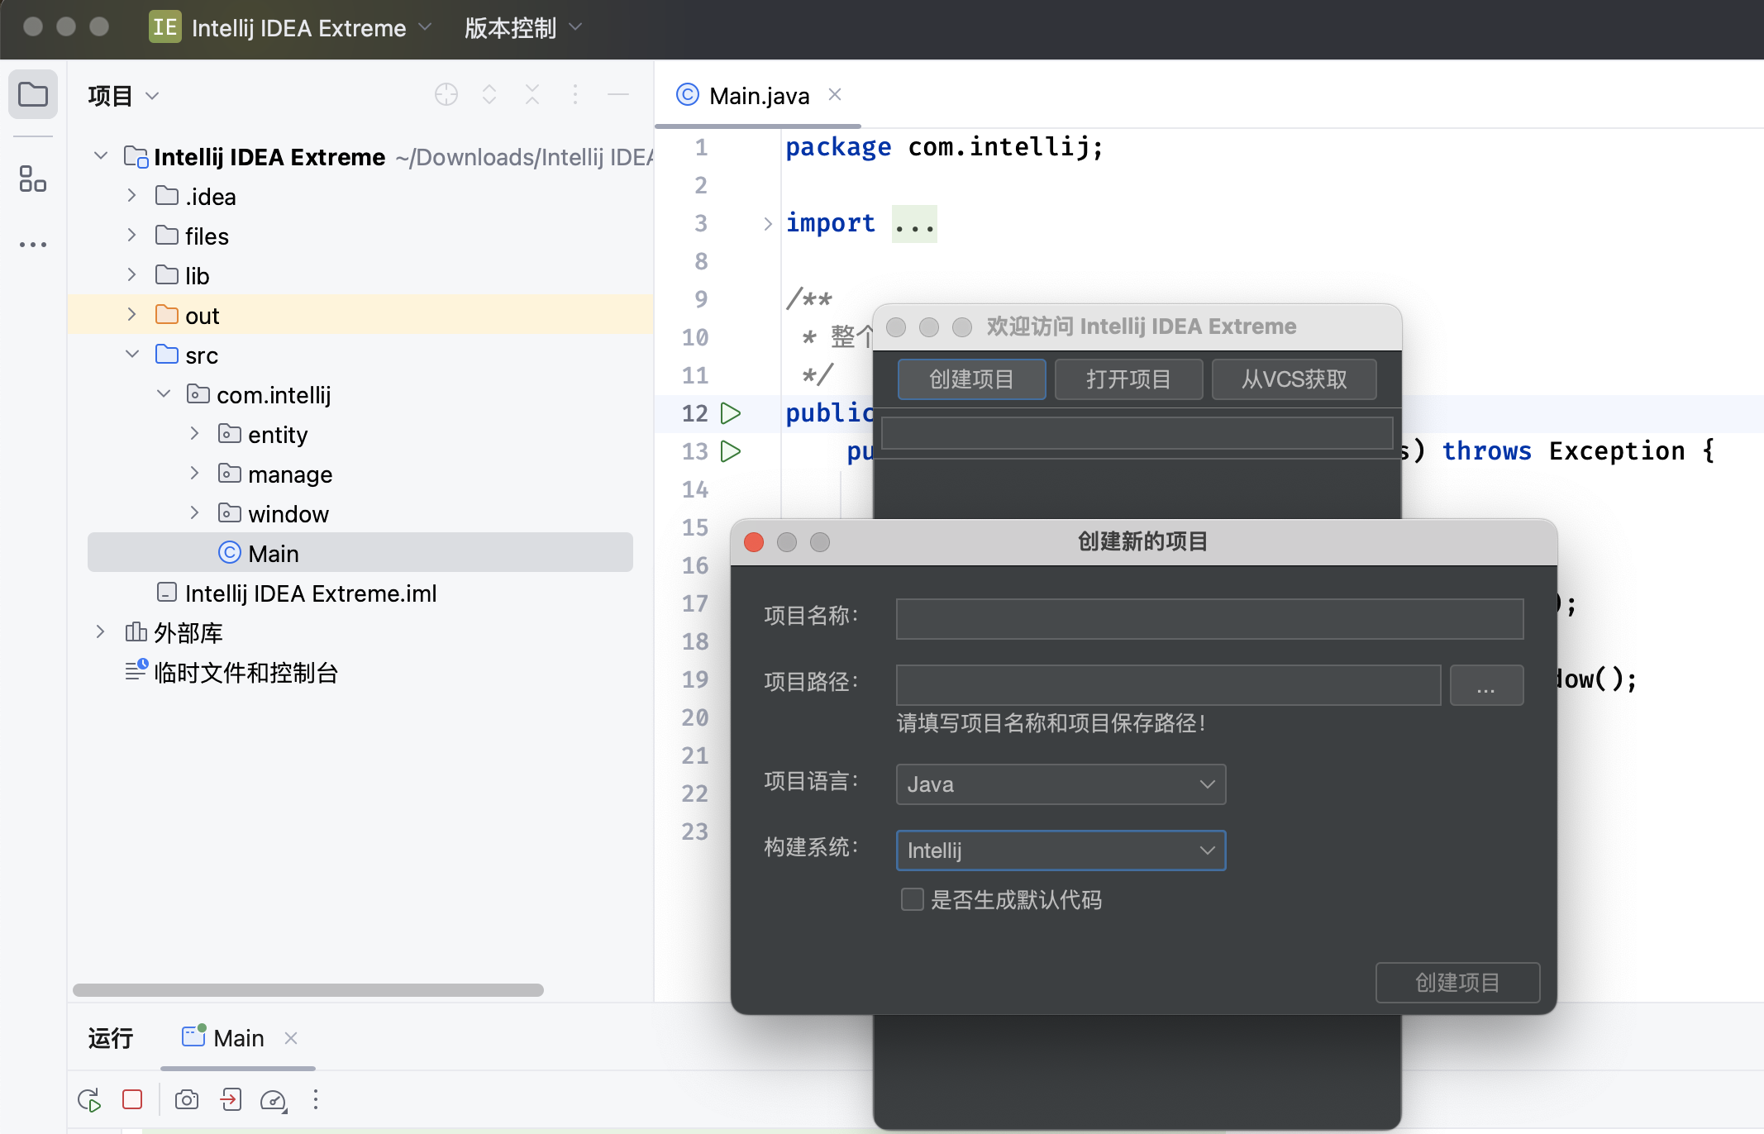Open more tool windows via ellipsis sidebar icon
The width and height of the screenshot is (1764, 1134).
(33, 244)
